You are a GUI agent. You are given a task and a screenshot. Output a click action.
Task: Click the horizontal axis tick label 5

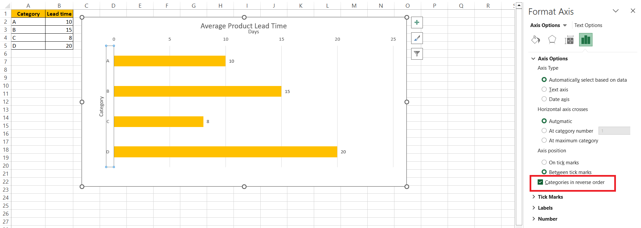(x=170, y=39)
